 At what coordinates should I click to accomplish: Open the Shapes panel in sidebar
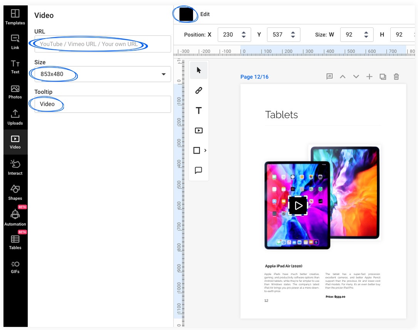coord(15,192)
